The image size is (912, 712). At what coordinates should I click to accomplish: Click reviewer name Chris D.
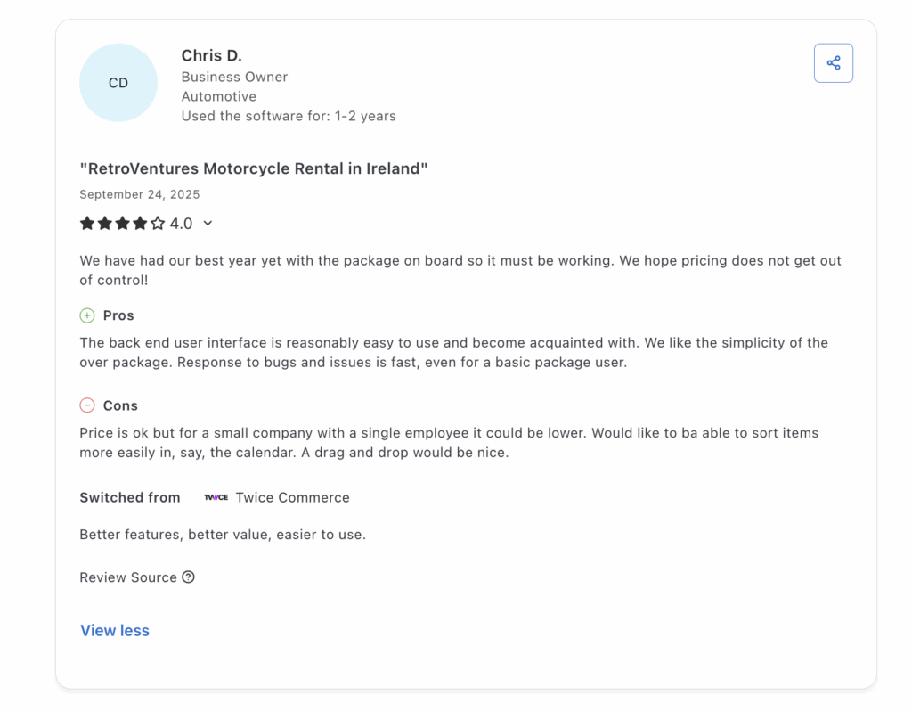211,56
